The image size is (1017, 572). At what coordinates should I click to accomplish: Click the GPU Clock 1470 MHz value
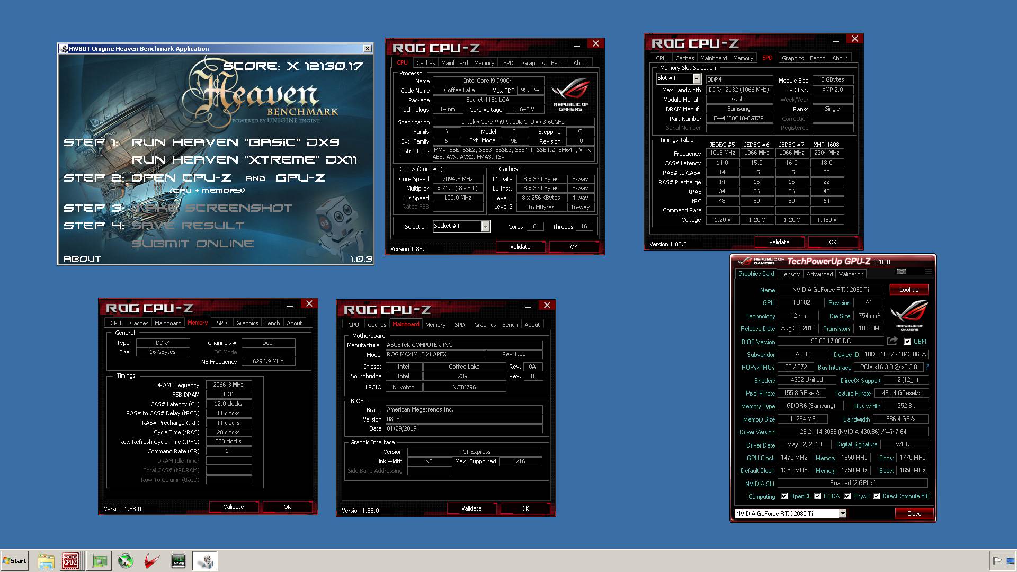coord(793,458)
